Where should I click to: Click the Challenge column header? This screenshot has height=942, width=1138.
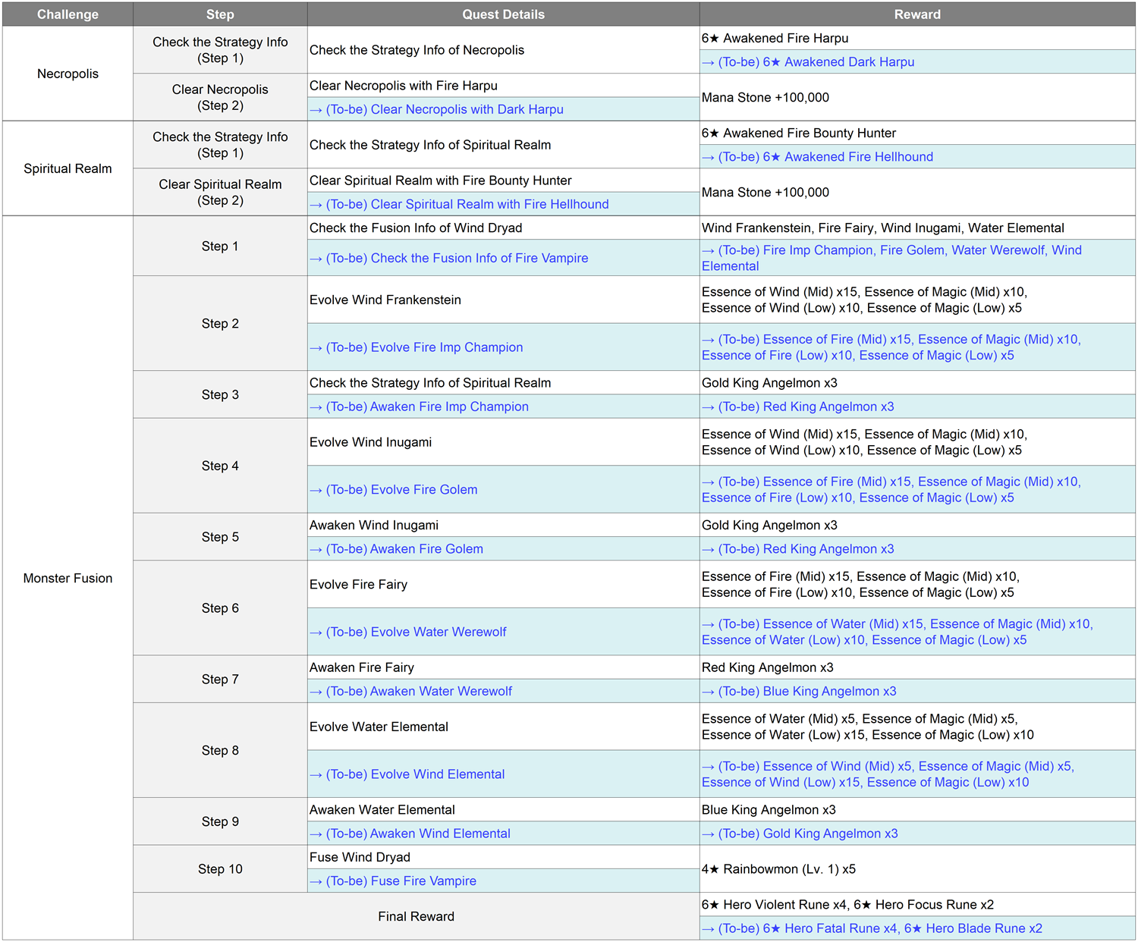pyautogui.click(x=68, y=14)
